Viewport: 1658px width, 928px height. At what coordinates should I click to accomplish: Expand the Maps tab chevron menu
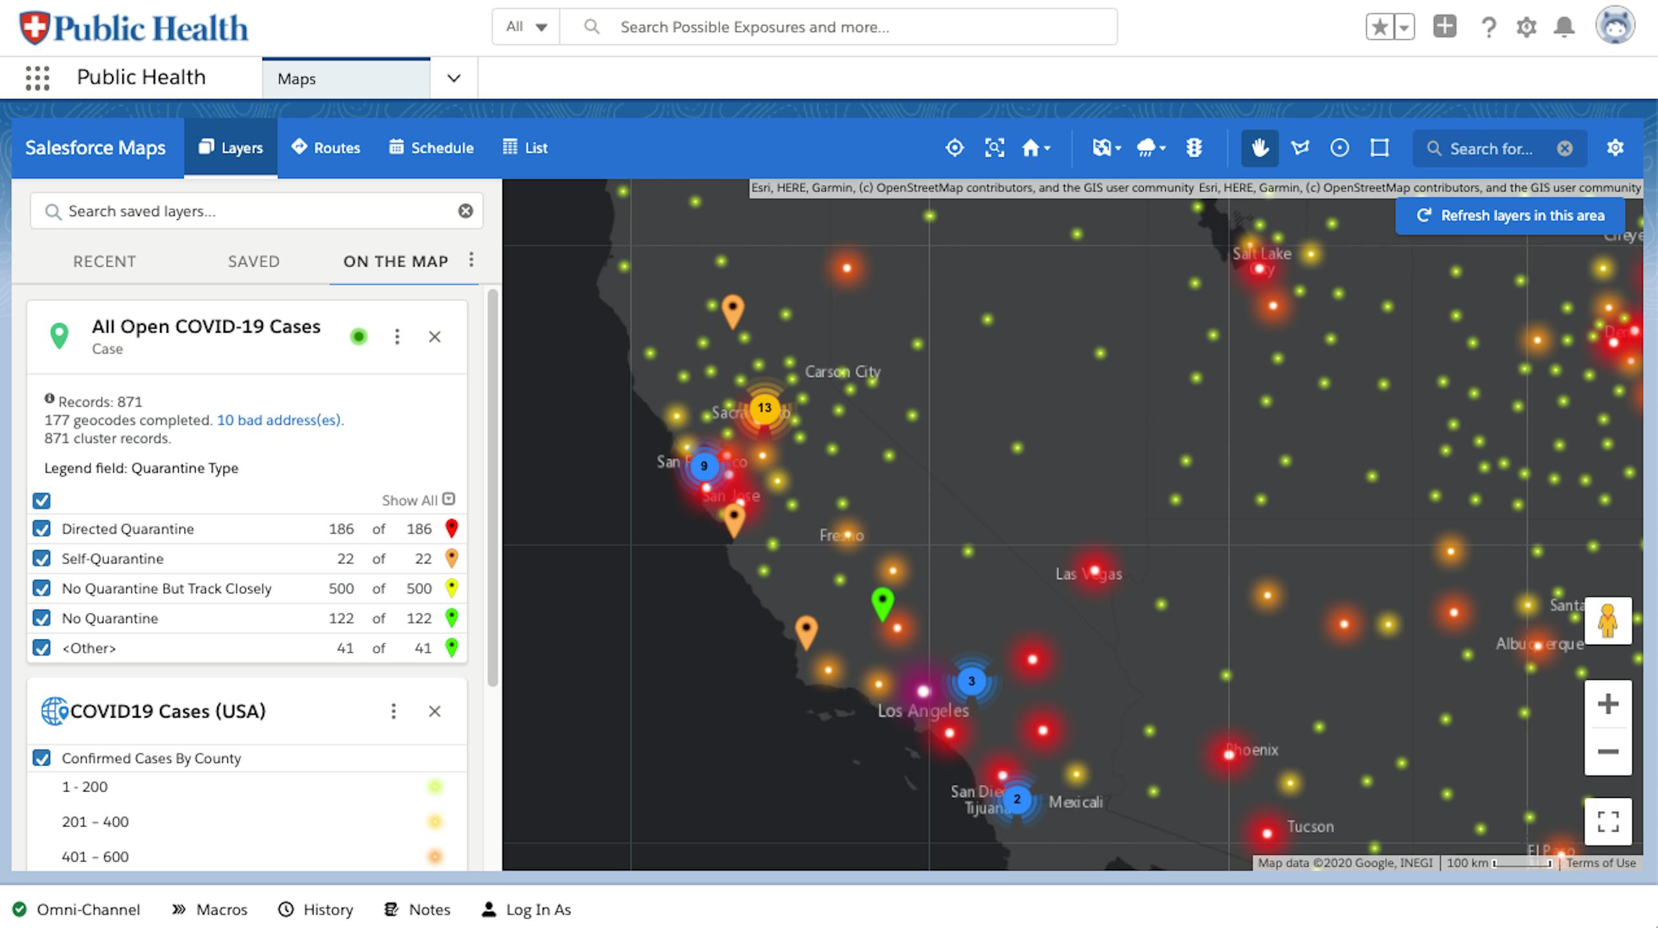click(x=454, y=78)
